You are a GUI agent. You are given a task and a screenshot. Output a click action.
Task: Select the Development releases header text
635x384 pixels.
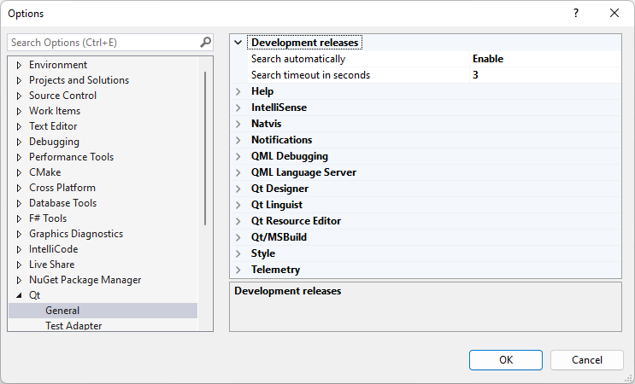(x=304, y=43)
